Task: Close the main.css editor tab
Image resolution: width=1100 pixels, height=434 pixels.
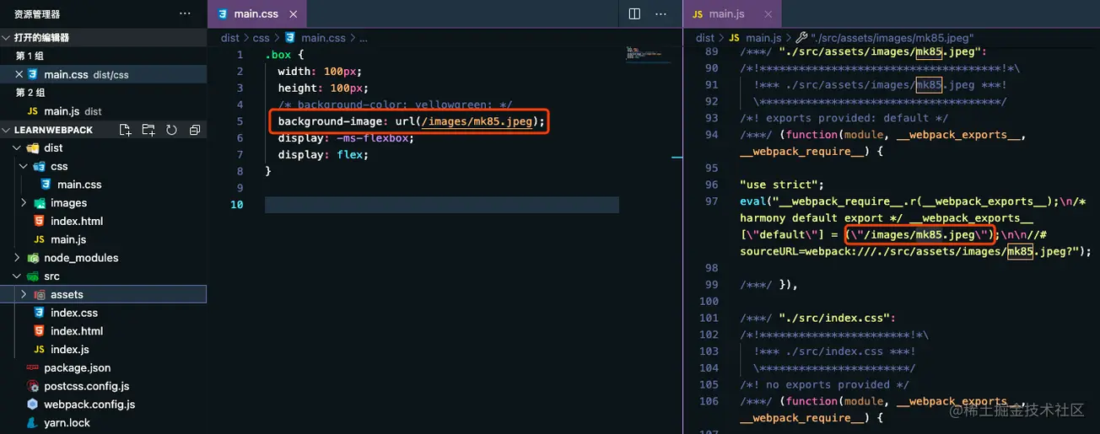Action: (292, 14)
